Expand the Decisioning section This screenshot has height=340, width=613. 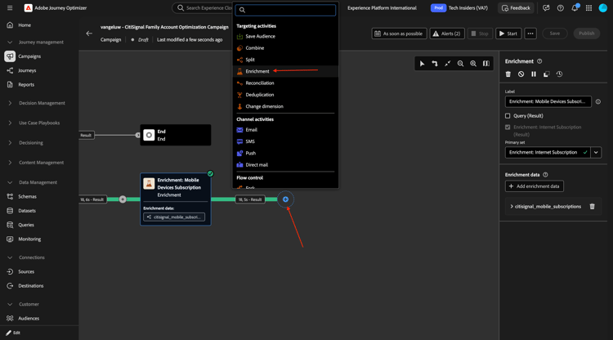pyautogui.click(x=10, y=143)
